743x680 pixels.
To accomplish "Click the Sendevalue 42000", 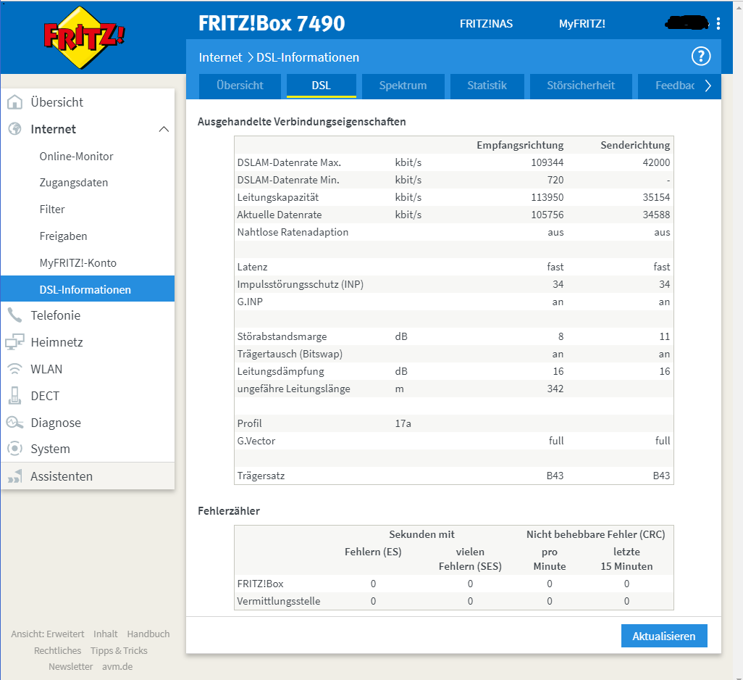I will click(656, 162).
